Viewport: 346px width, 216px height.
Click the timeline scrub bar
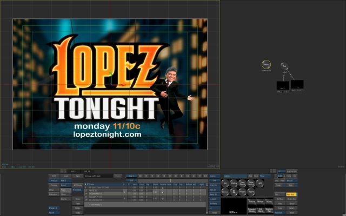[173, 180]
